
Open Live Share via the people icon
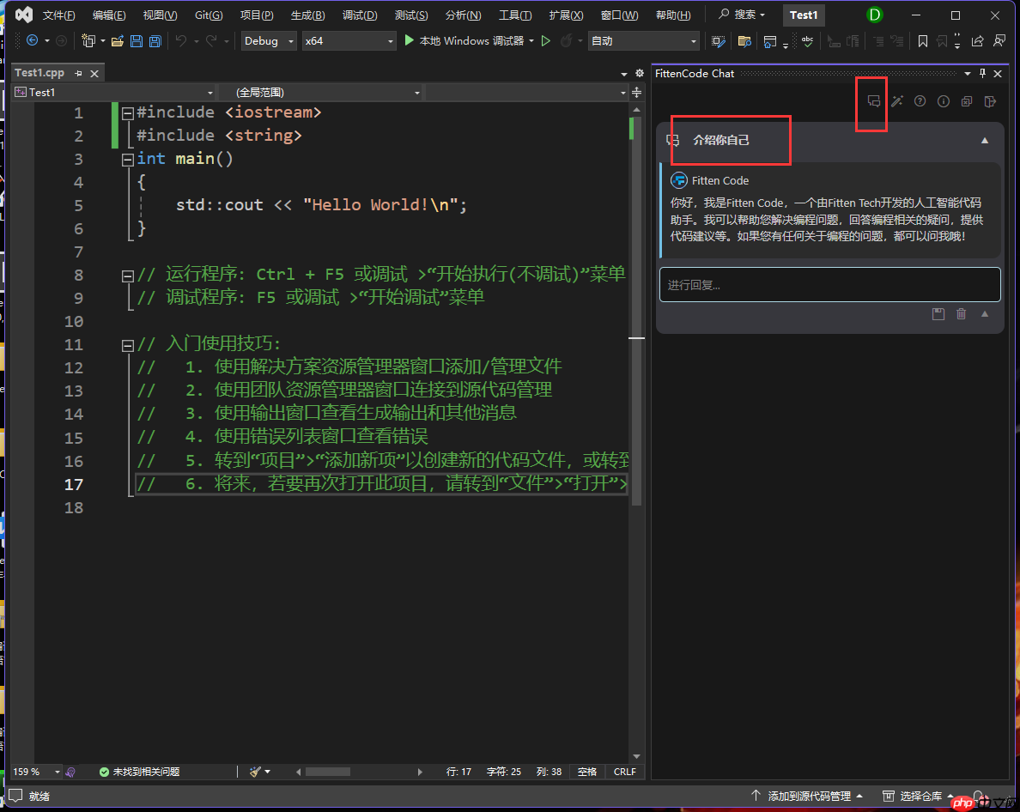click(x=998, y=41)
